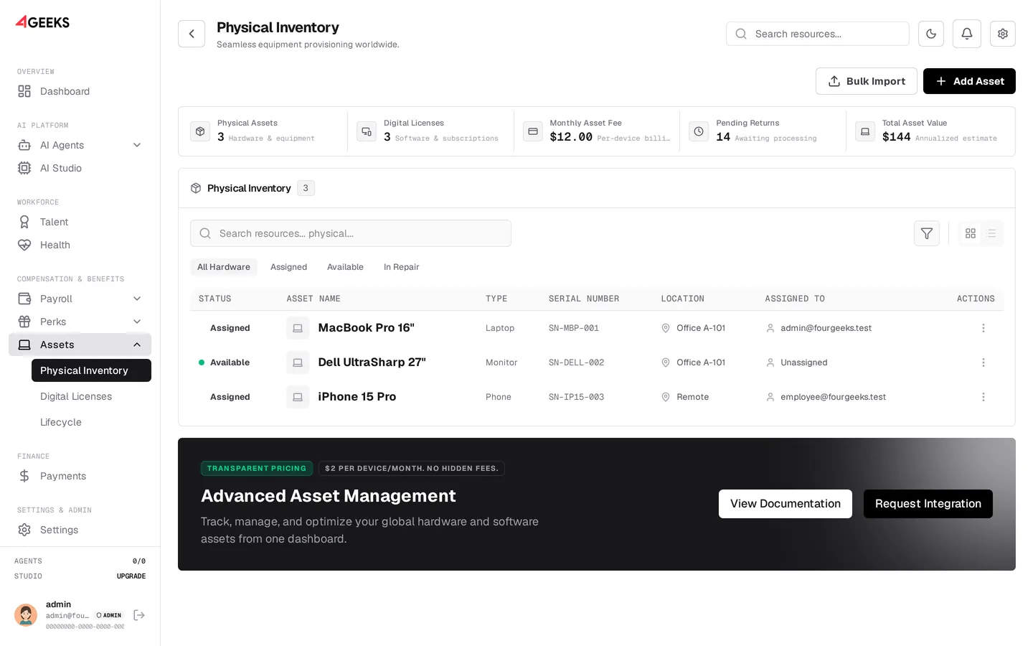This screenshot has height=646, width=1033.
Task: Click the iPhone 15 Pro device icon
Action: (x=298, y=397)
